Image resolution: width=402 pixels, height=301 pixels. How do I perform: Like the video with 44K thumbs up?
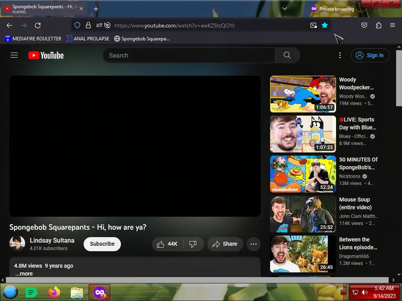(x=168, y=244)
